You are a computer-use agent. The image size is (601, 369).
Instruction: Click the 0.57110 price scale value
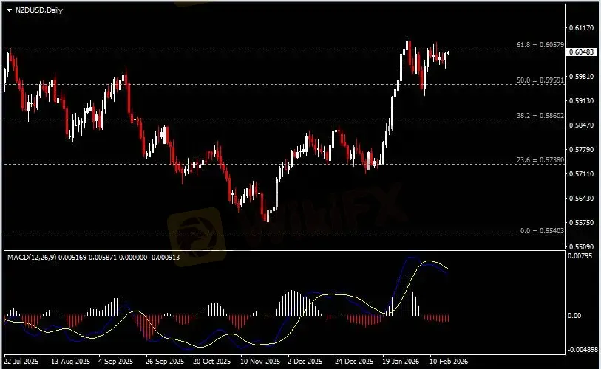[x=582, y=173]
